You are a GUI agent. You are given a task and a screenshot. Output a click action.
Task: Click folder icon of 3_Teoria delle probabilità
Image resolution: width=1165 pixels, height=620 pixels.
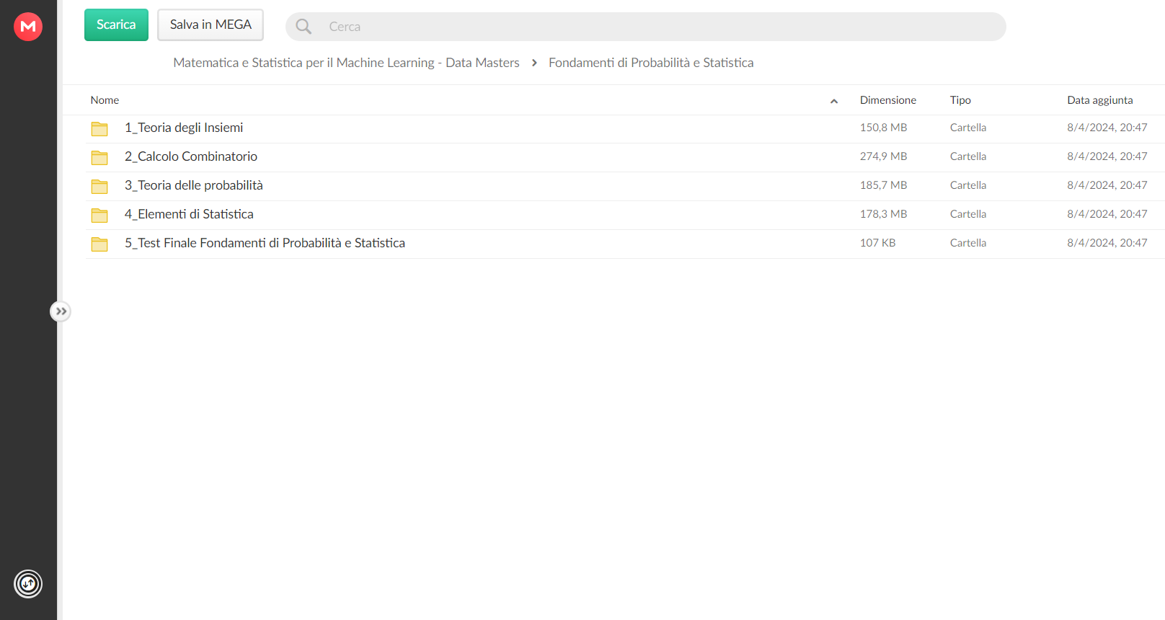(99, 186)
